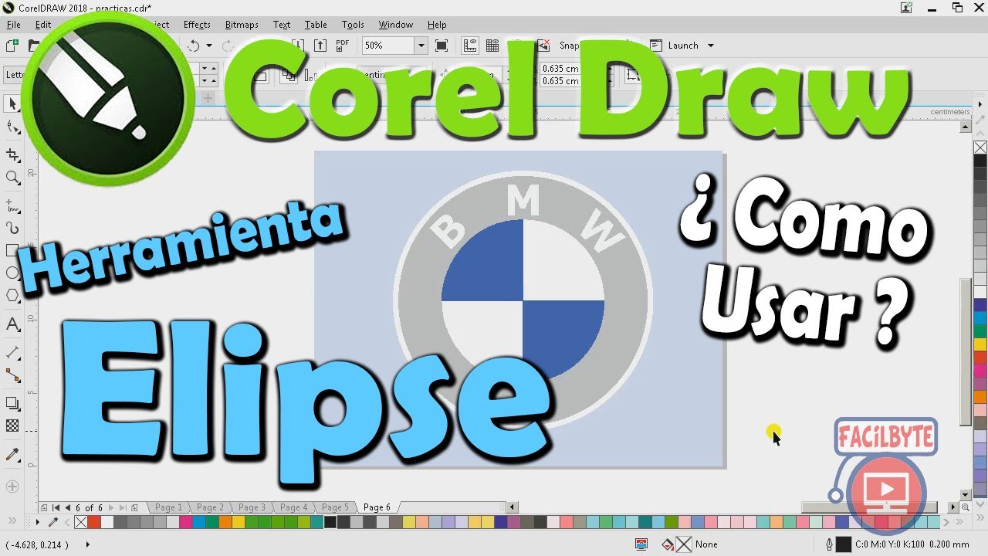
Task: Open the File menu
Action: [14, 25]
